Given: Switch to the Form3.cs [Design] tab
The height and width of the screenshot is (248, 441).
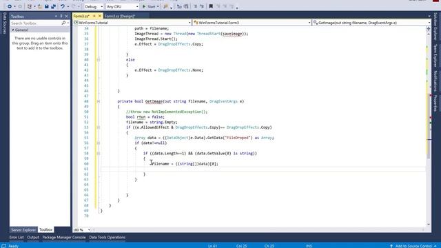Looking at the screenshot, I should pos(120,16).
